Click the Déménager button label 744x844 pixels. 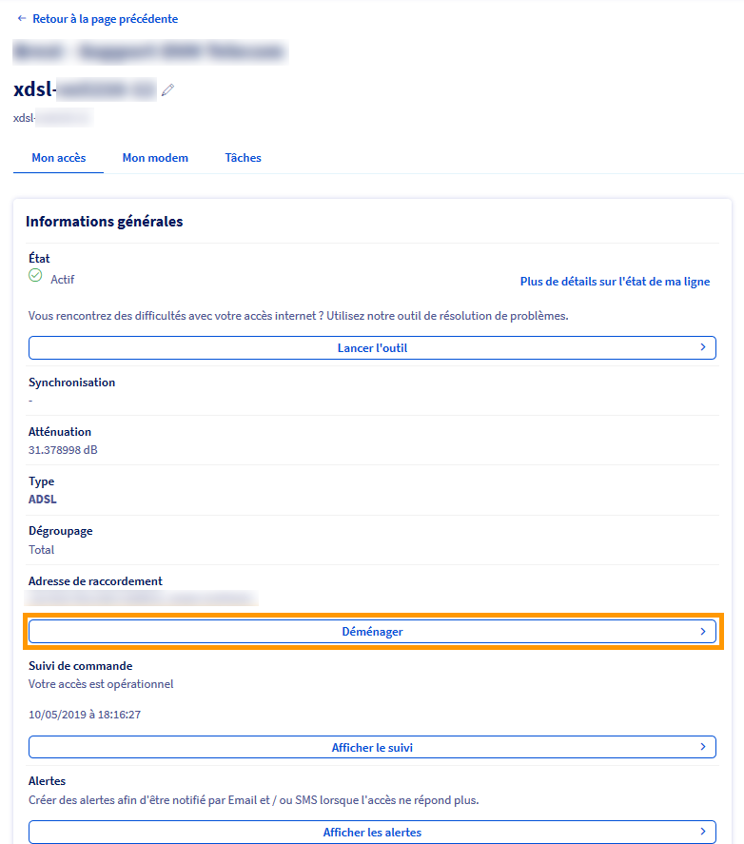tap(372, 632)
